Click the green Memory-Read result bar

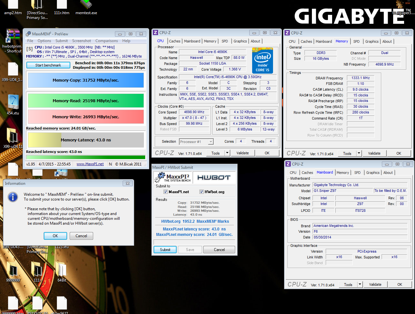[x=86, y=101]
